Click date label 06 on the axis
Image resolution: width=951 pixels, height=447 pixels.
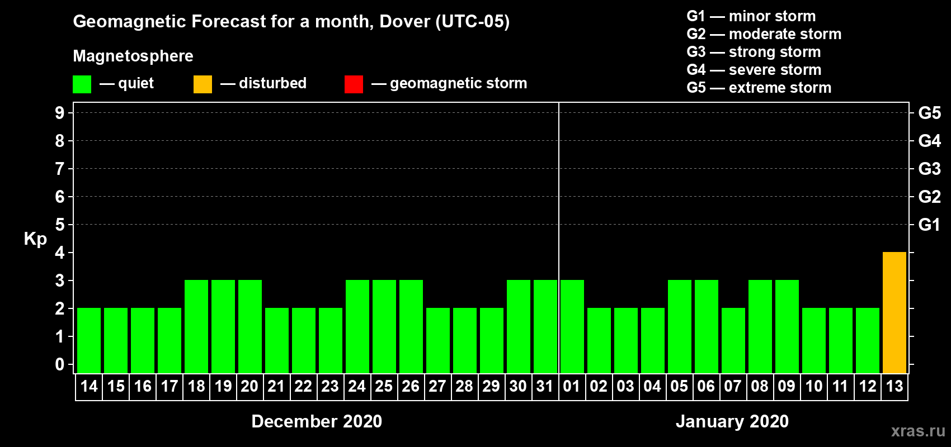coord(707,386)
